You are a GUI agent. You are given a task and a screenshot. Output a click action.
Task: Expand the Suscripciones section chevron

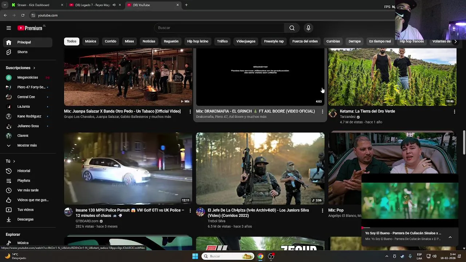coord(34,68)
